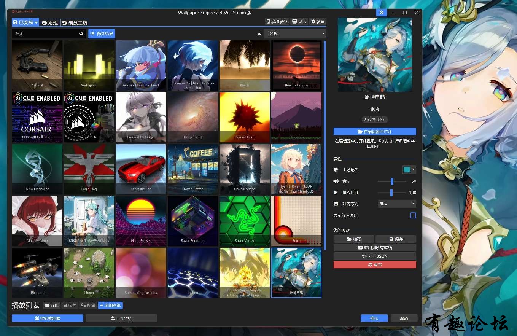Select the Ricepod wallpaper thumbnail
The width and height of the screenshot is (517, 336).
(37, 273)
